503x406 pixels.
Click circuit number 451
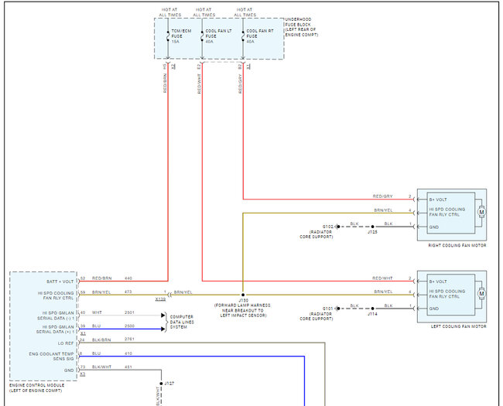pyautogui.click(x=128, y=367)
